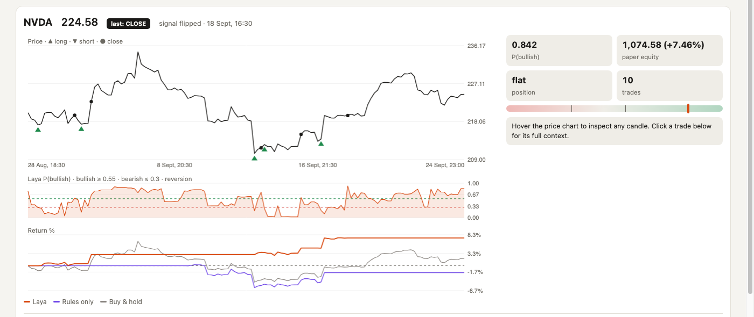This screenshot has height=317, width=754.
Task: Click the 209.00 price axis label
Action: point(476,160)
